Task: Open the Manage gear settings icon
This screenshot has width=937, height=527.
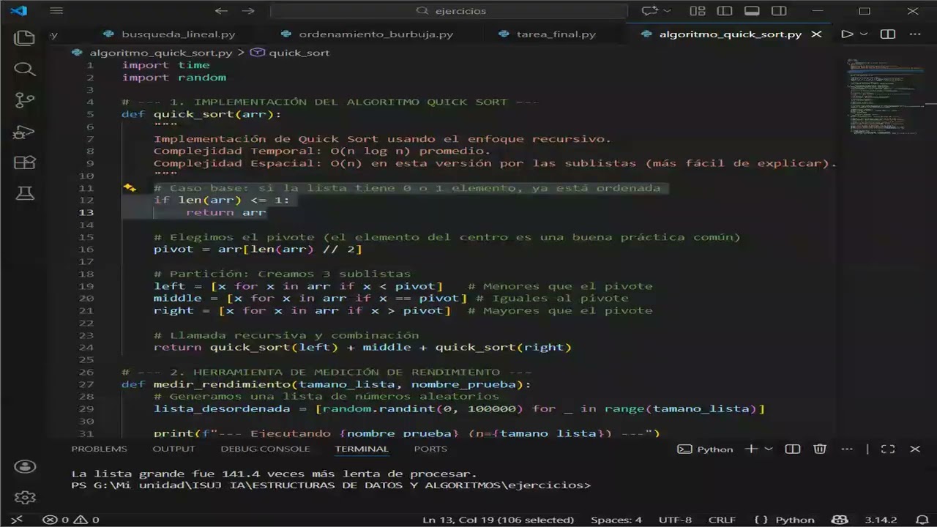Action: tap(25, 498)
